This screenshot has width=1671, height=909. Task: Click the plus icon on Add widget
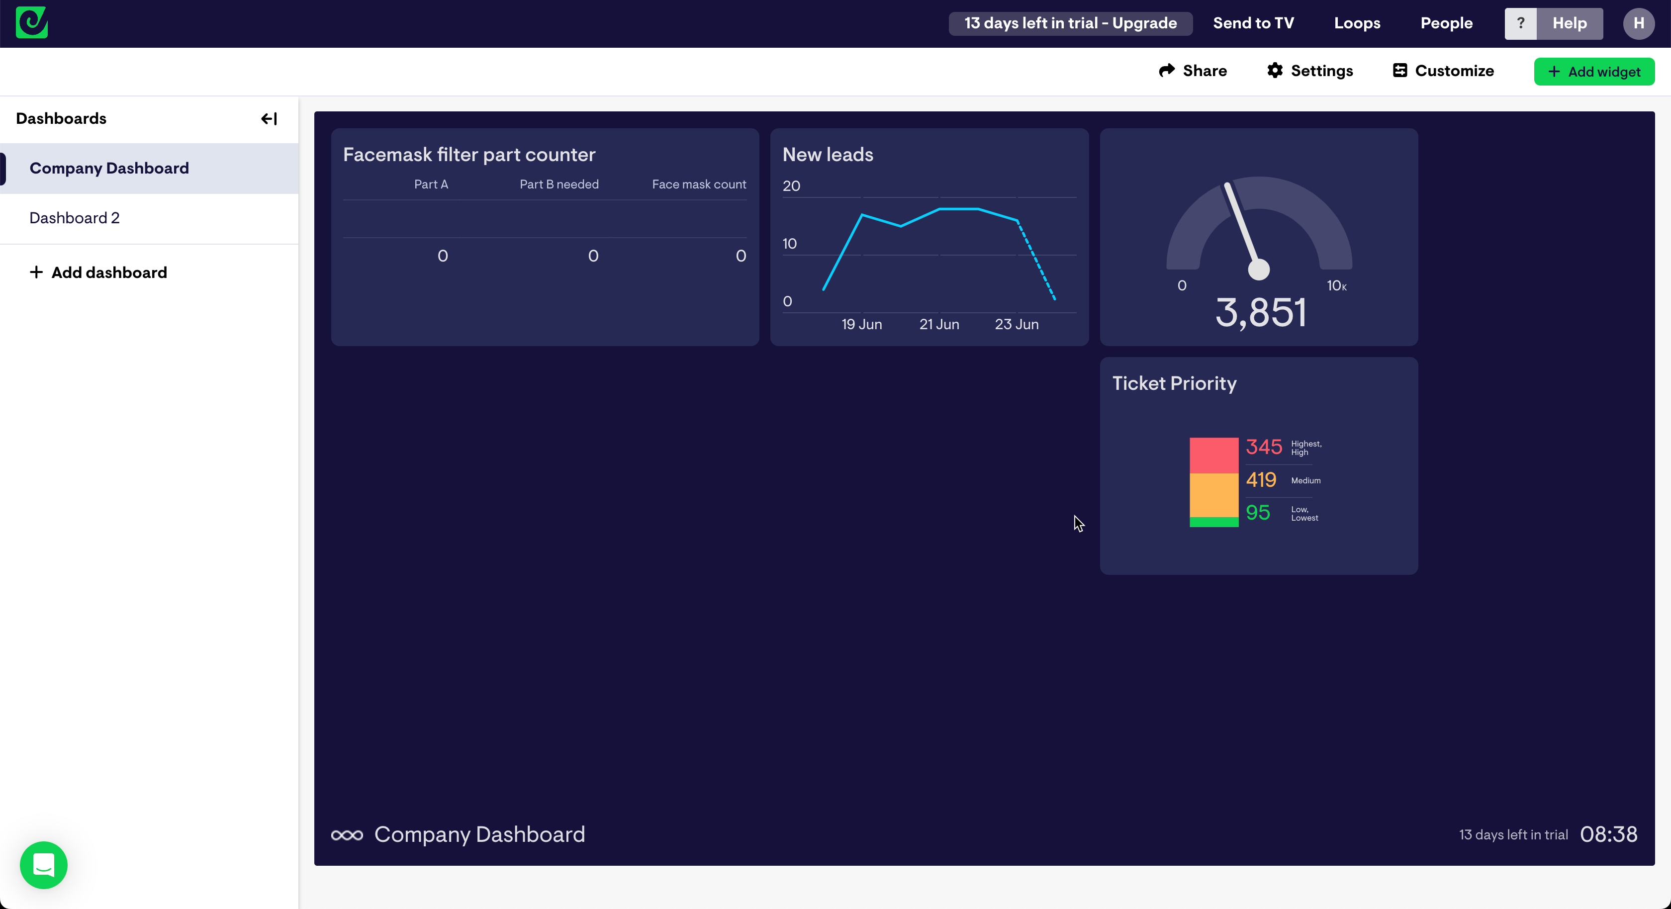click(x=1554, y=72)
